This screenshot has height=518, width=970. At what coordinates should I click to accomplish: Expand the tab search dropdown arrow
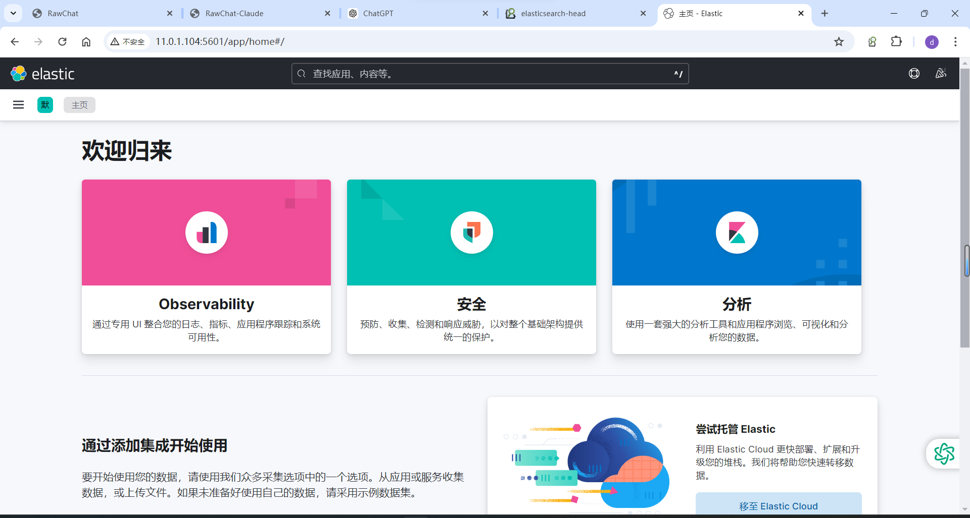coord(13,13)
